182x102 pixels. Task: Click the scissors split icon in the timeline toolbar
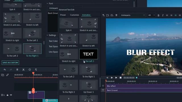pyautogui.click(x=23, y=69)
